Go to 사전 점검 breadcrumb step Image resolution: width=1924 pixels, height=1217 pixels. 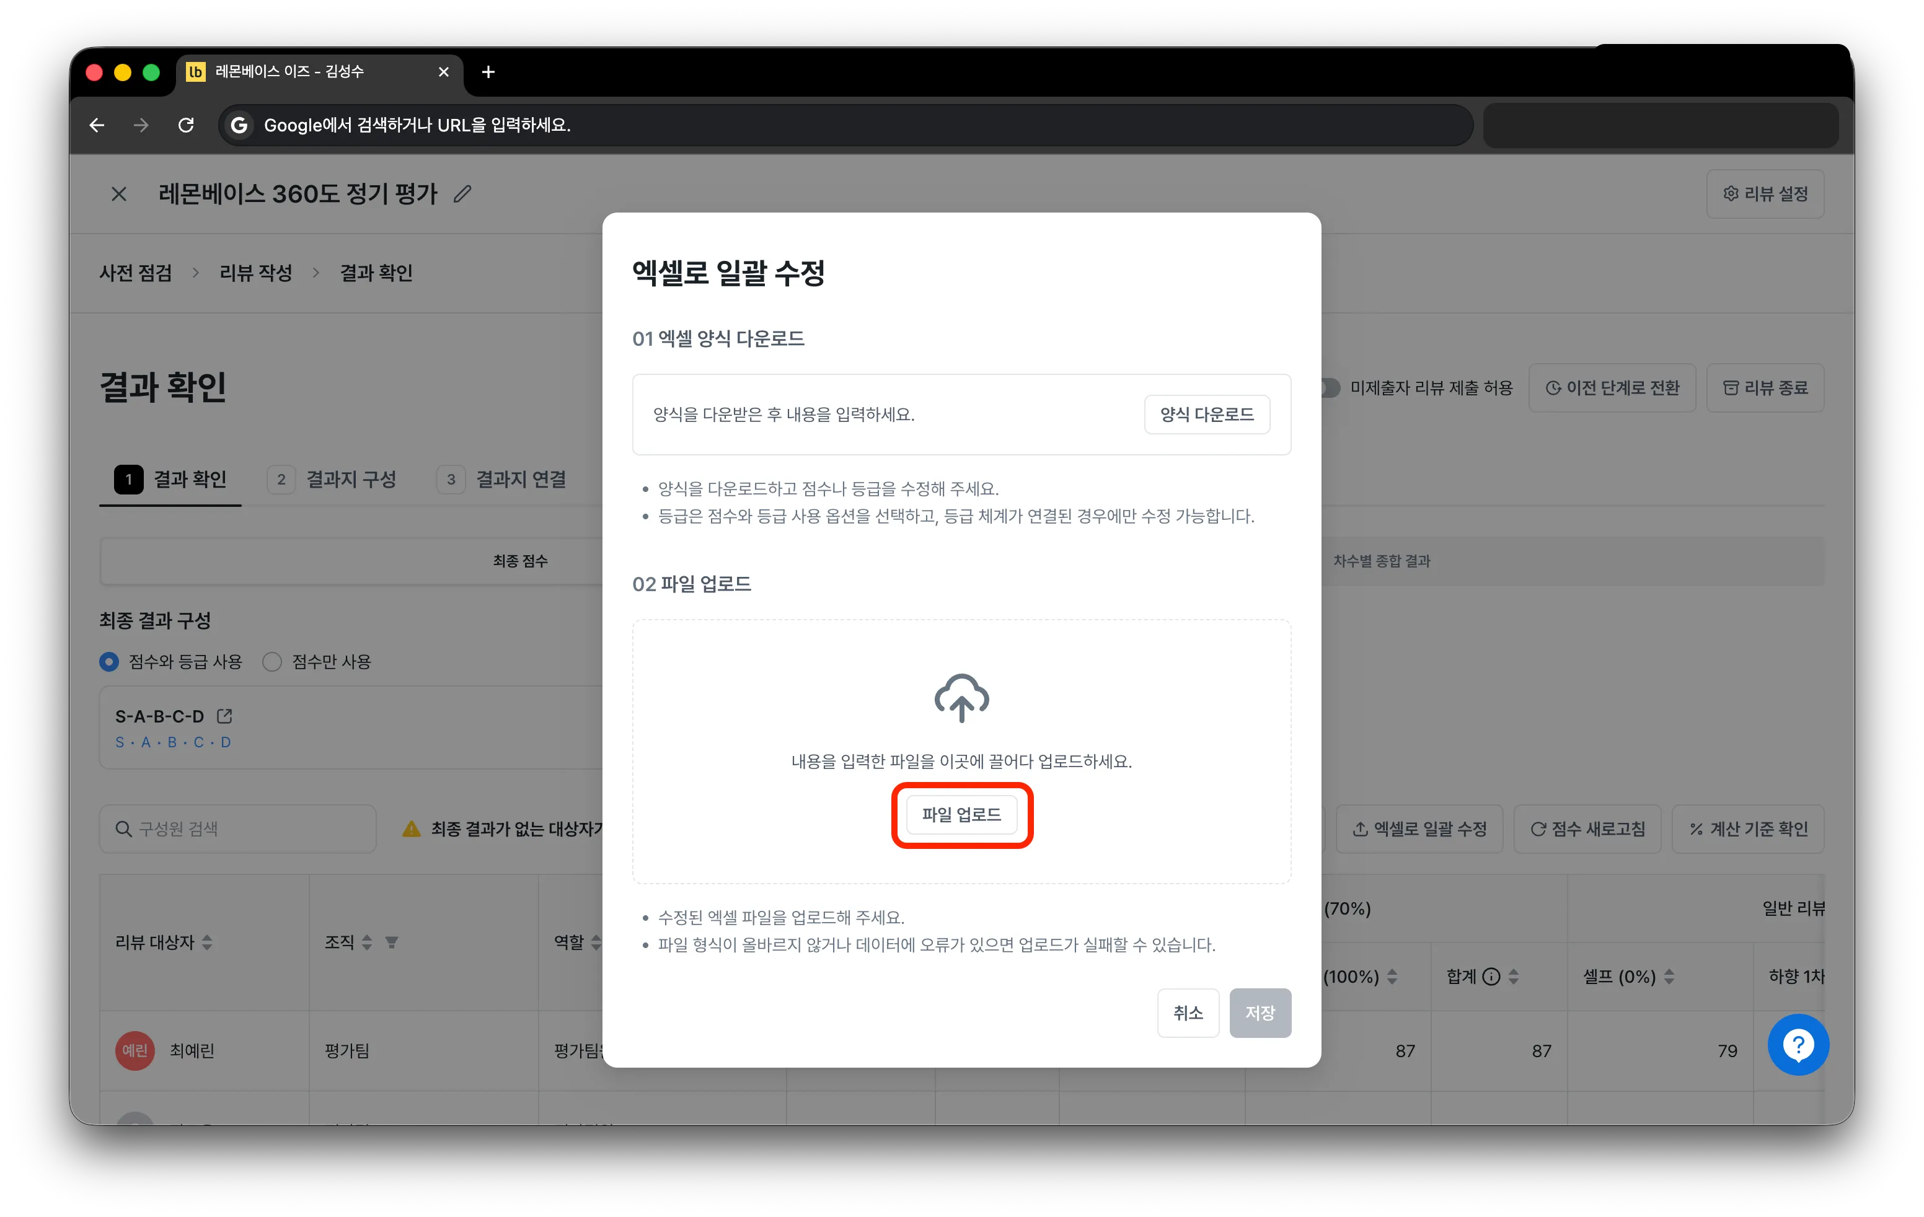click(x=136, y=272)
